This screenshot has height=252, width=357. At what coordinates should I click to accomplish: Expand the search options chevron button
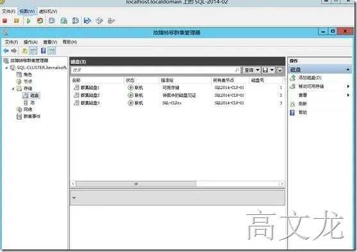[280, 70]
